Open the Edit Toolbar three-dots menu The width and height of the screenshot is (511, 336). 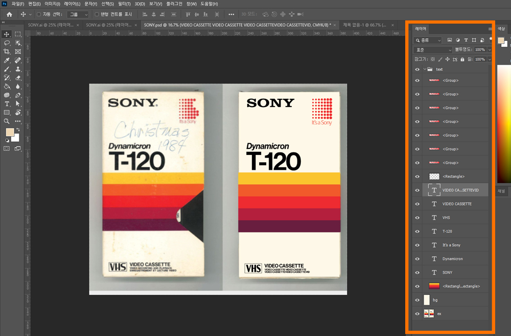point(18,121)
